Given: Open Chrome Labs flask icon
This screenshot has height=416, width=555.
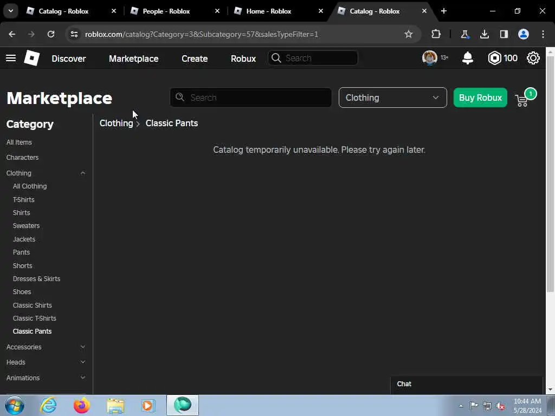Looking at the screenshot, I should click(464, 34).
